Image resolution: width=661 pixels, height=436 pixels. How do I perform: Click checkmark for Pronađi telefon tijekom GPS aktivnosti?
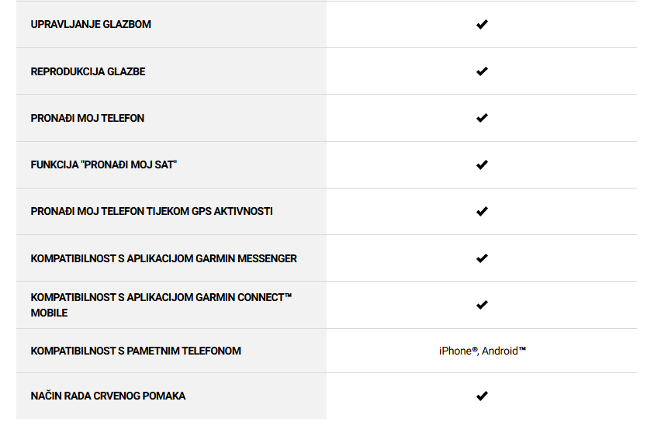coord(482,211)
